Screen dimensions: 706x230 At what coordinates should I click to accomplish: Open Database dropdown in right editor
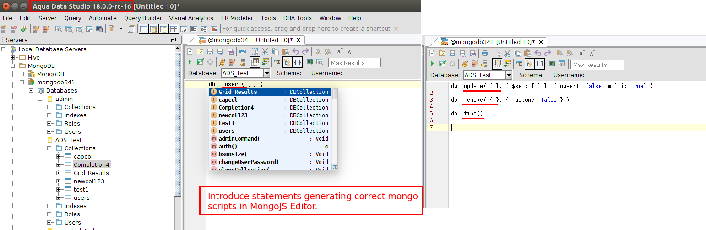click(509, 75)
